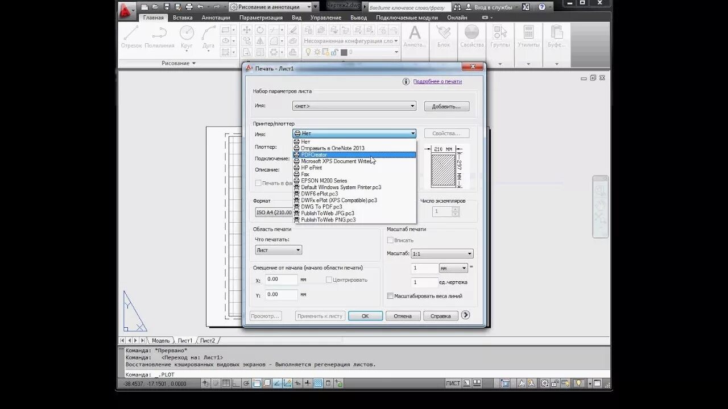Open the page setup Имя dropdown showing <нет>
The height and width of the screenshot is (409, 728).
click(354, 106)
